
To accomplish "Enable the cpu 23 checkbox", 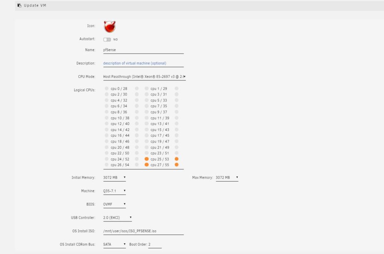I will [146, 153].
